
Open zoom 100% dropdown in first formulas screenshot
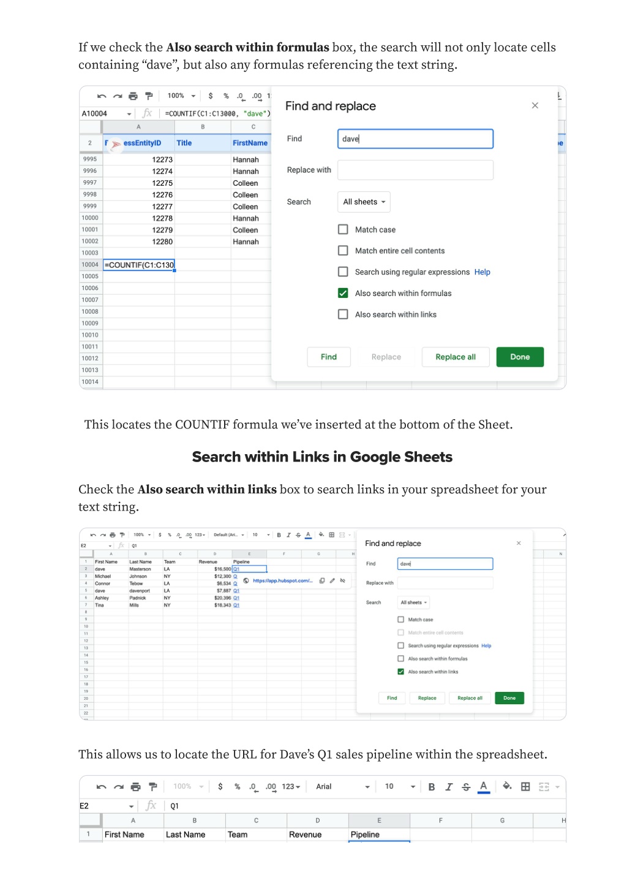click(182, 96)
